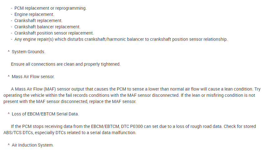Click the 'ABS/TCS DTCs' text
This screenshot has height=150, width=278.
click(x=17, y=133)
